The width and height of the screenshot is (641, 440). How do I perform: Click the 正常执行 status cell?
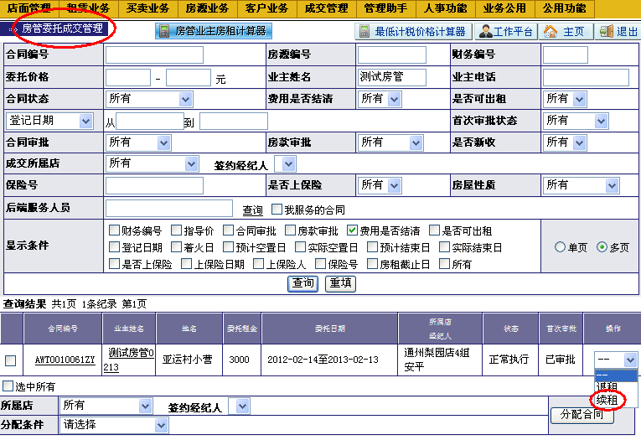click(x=509, y=360)
